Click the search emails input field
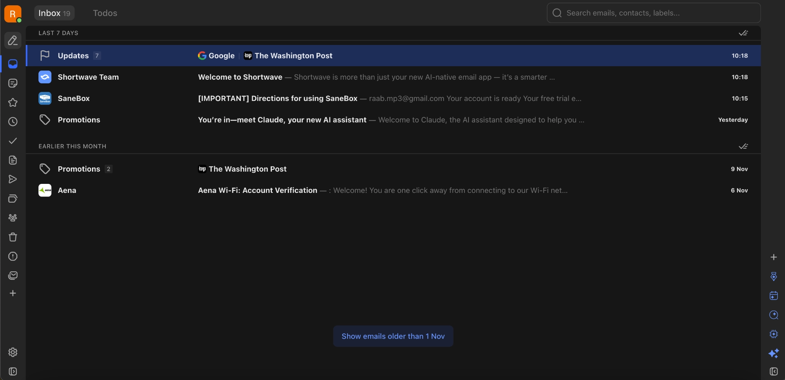This screenshot has width=785, height=380. click(x=654, y=13)
